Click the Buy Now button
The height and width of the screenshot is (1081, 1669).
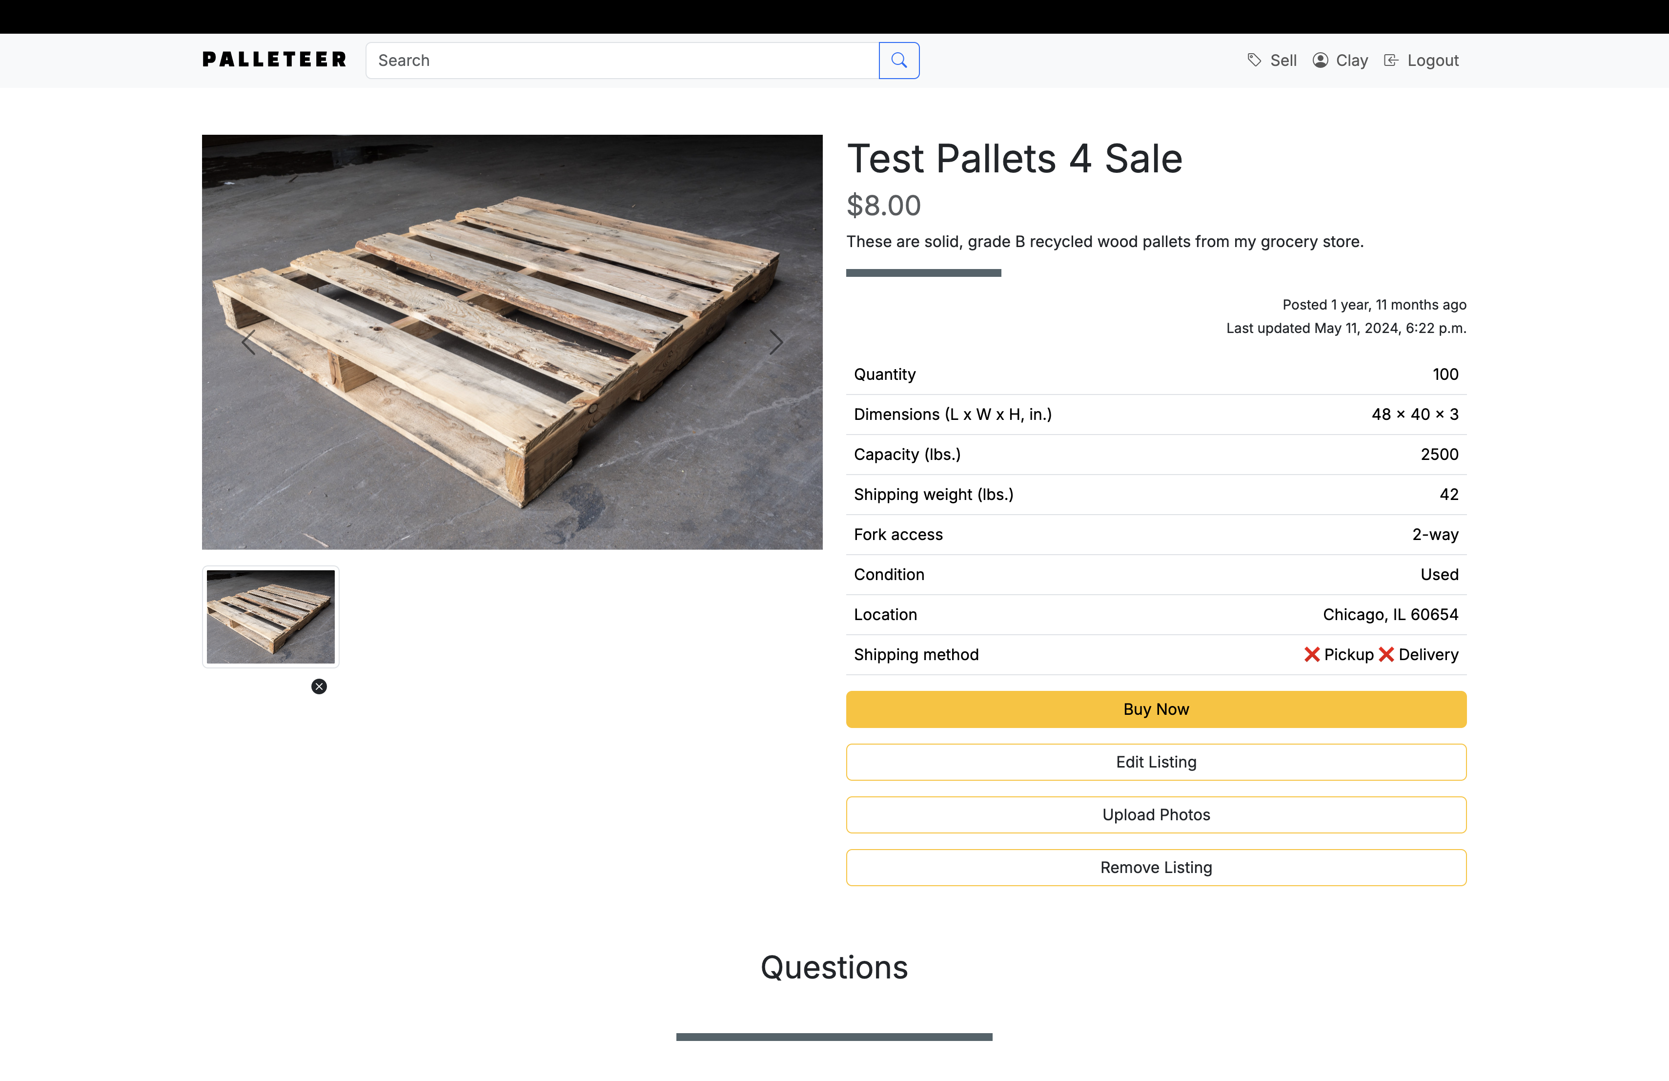1156,709
